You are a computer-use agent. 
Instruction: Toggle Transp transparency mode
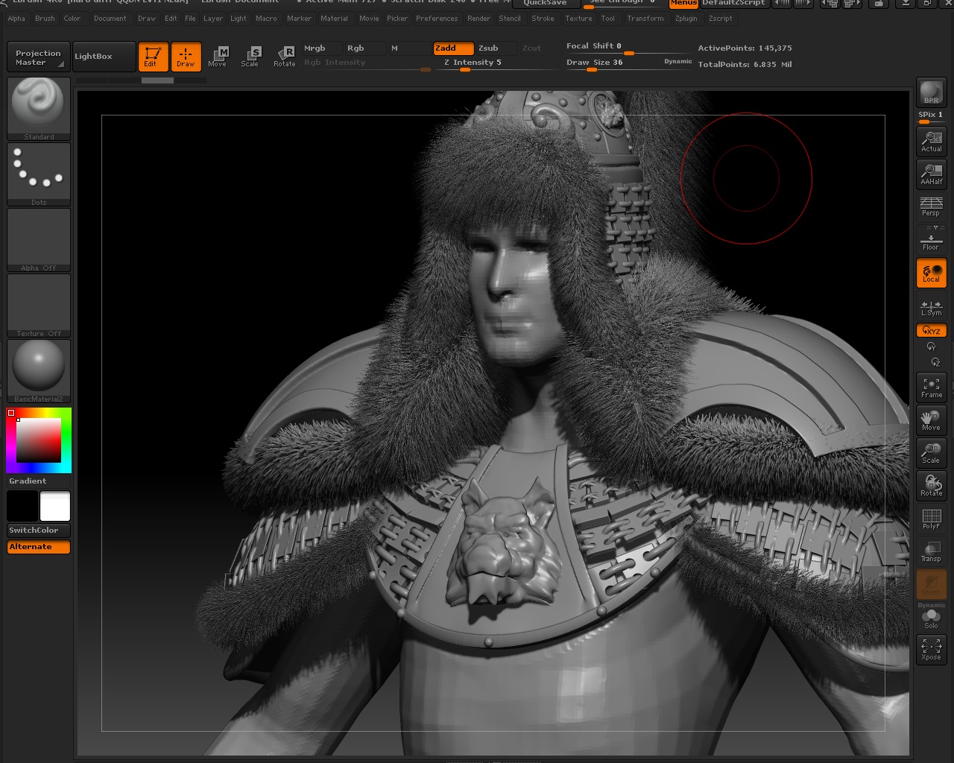click(931, 551)
